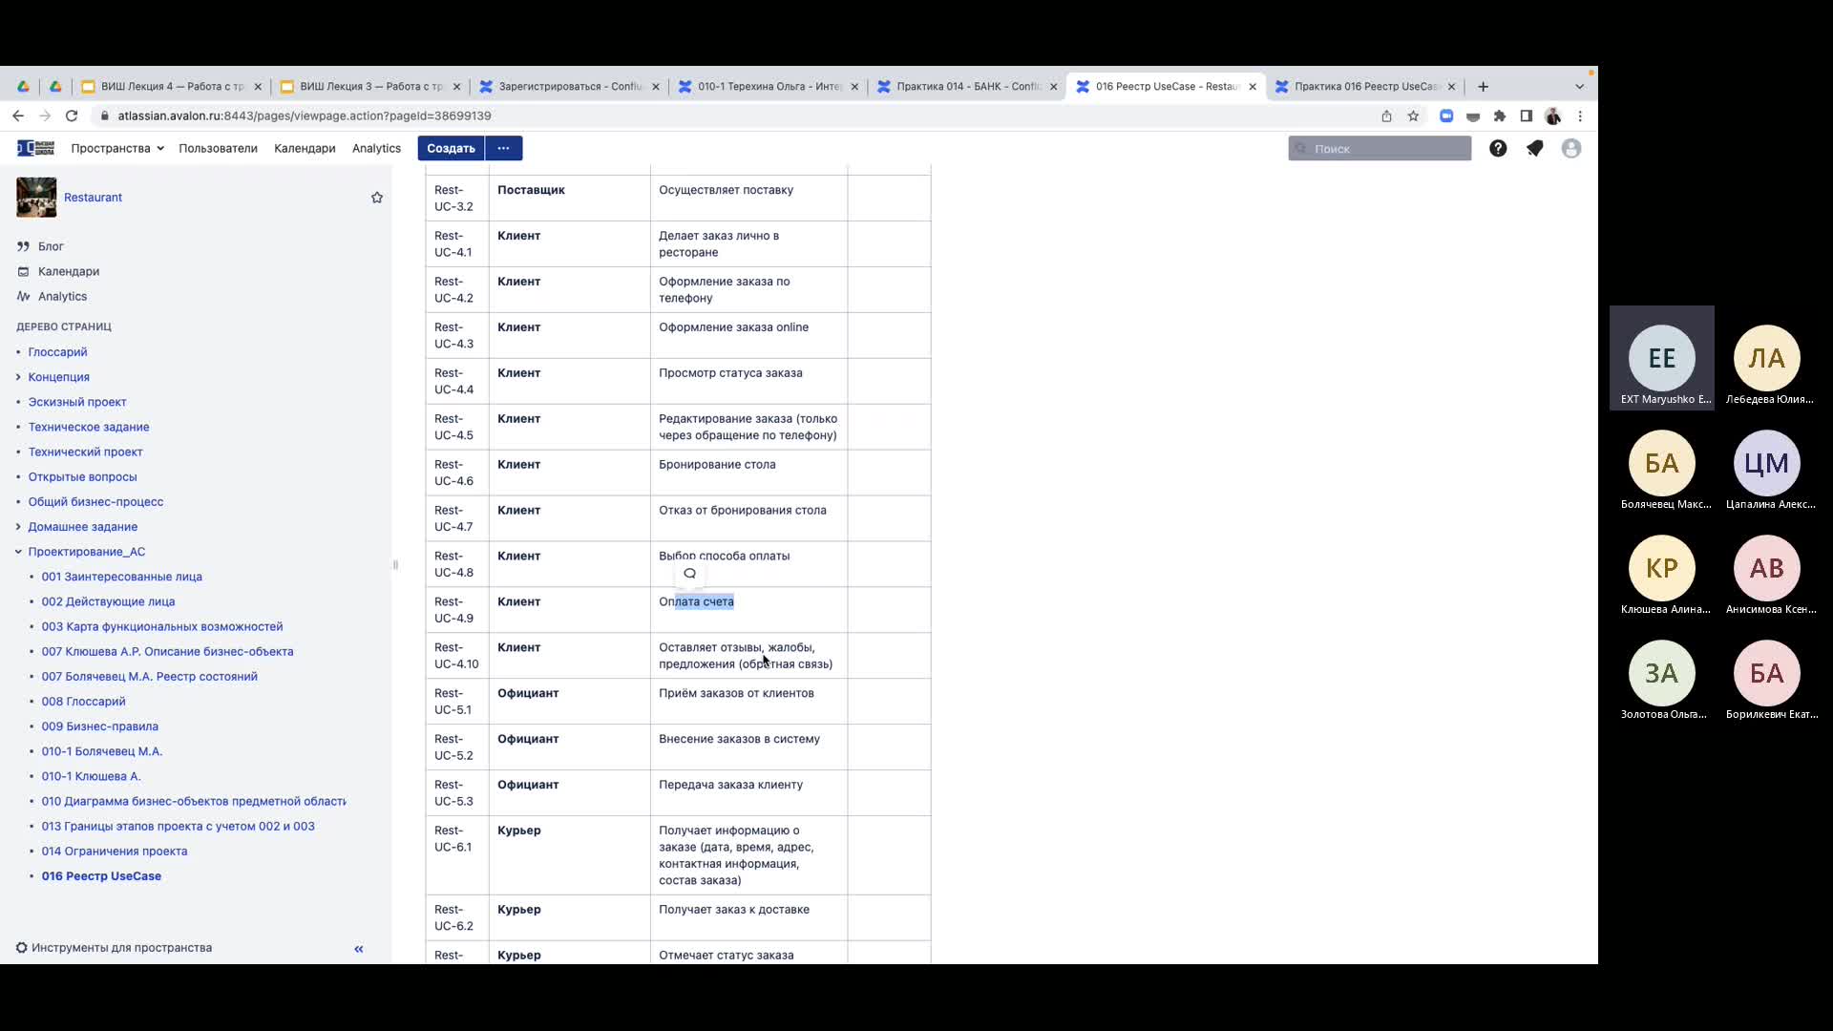Collapse the Проектирование_АС tree node
Screen dimensions: 1833x1031
(x=18, y=552)
